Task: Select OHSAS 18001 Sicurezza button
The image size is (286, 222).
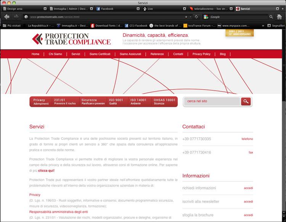Action: [164, 101]
